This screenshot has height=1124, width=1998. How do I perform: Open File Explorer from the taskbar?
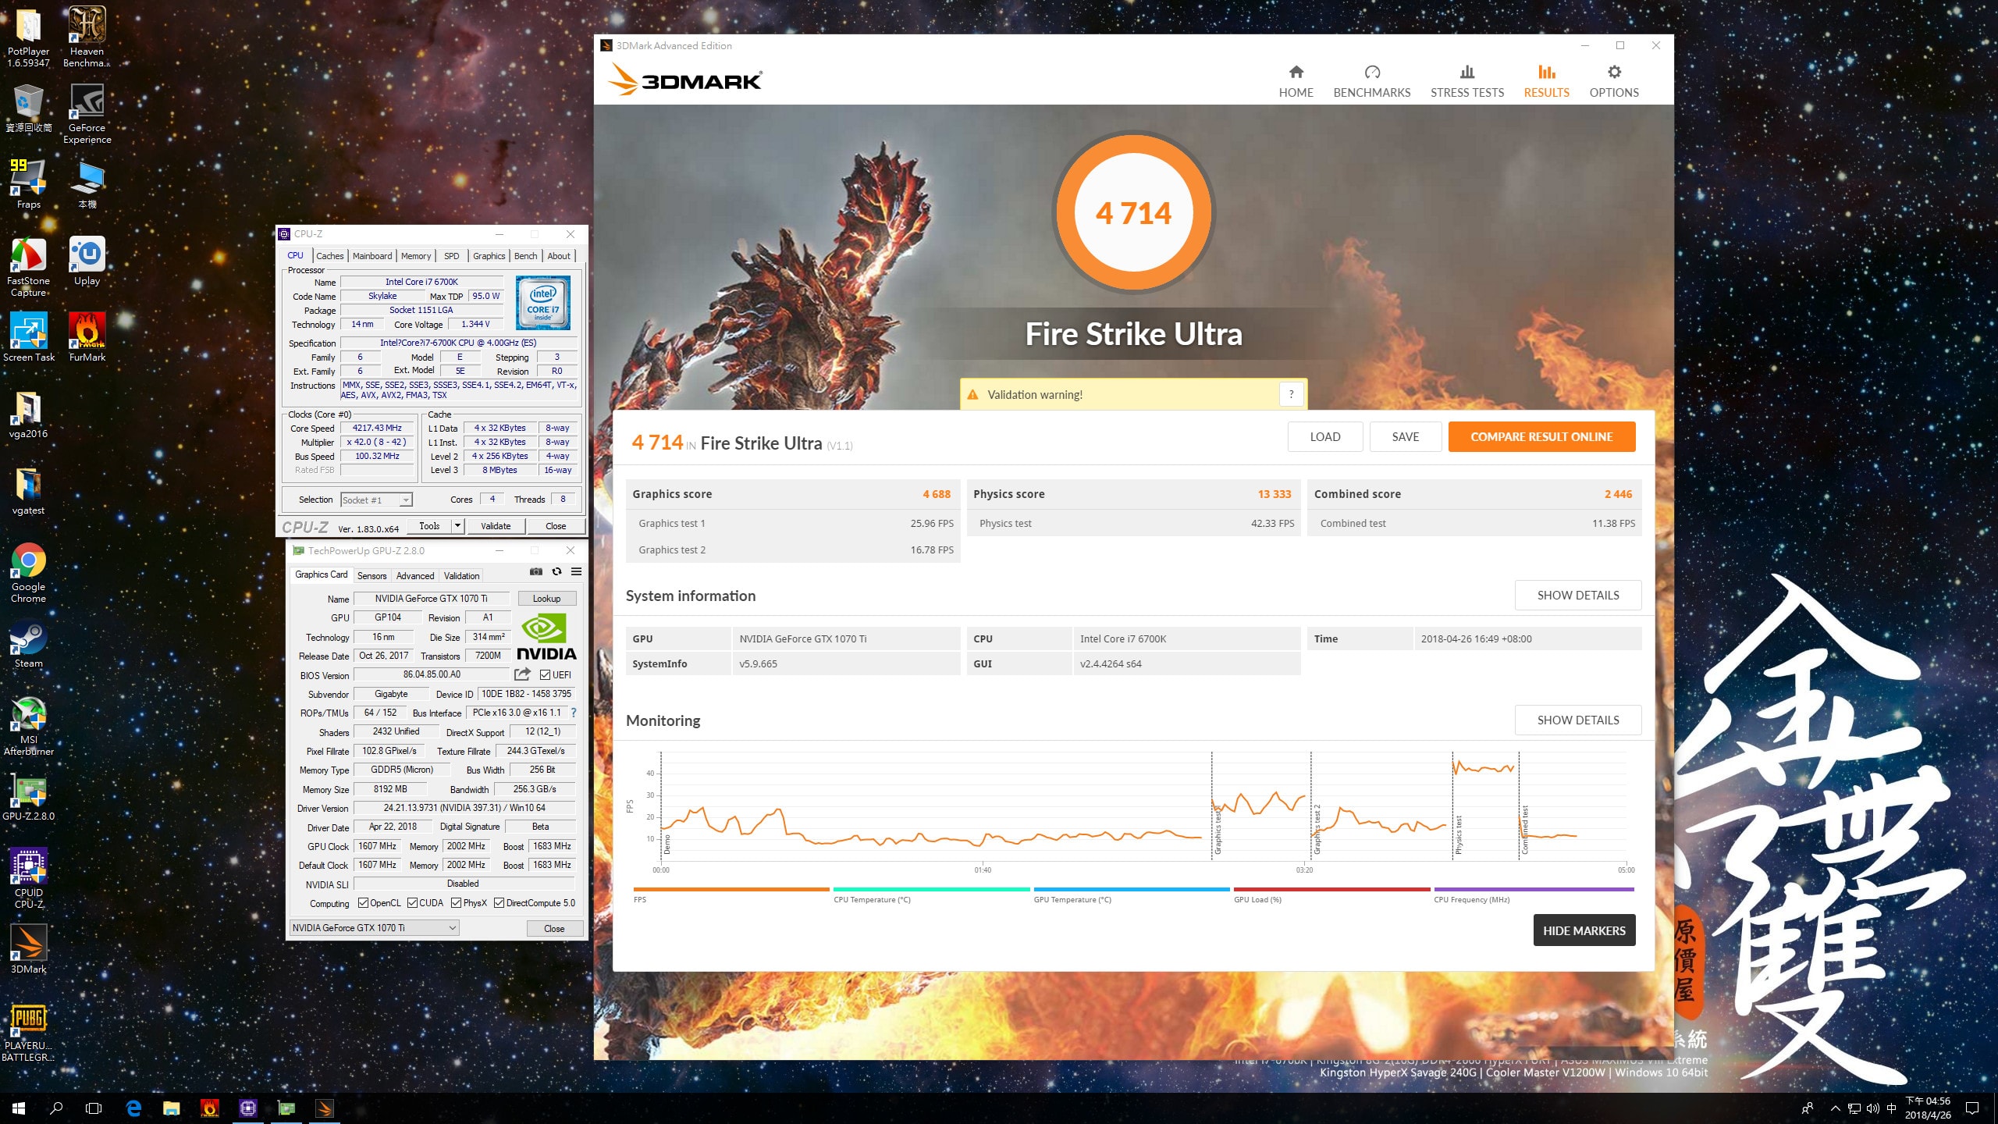pos(171,1107)
